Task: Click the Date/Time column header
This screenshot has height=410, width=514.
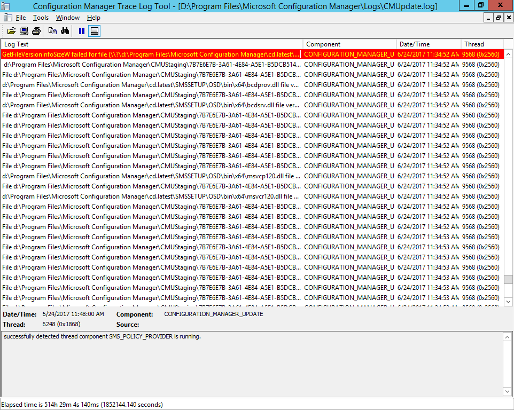Action: click(429, 44)
